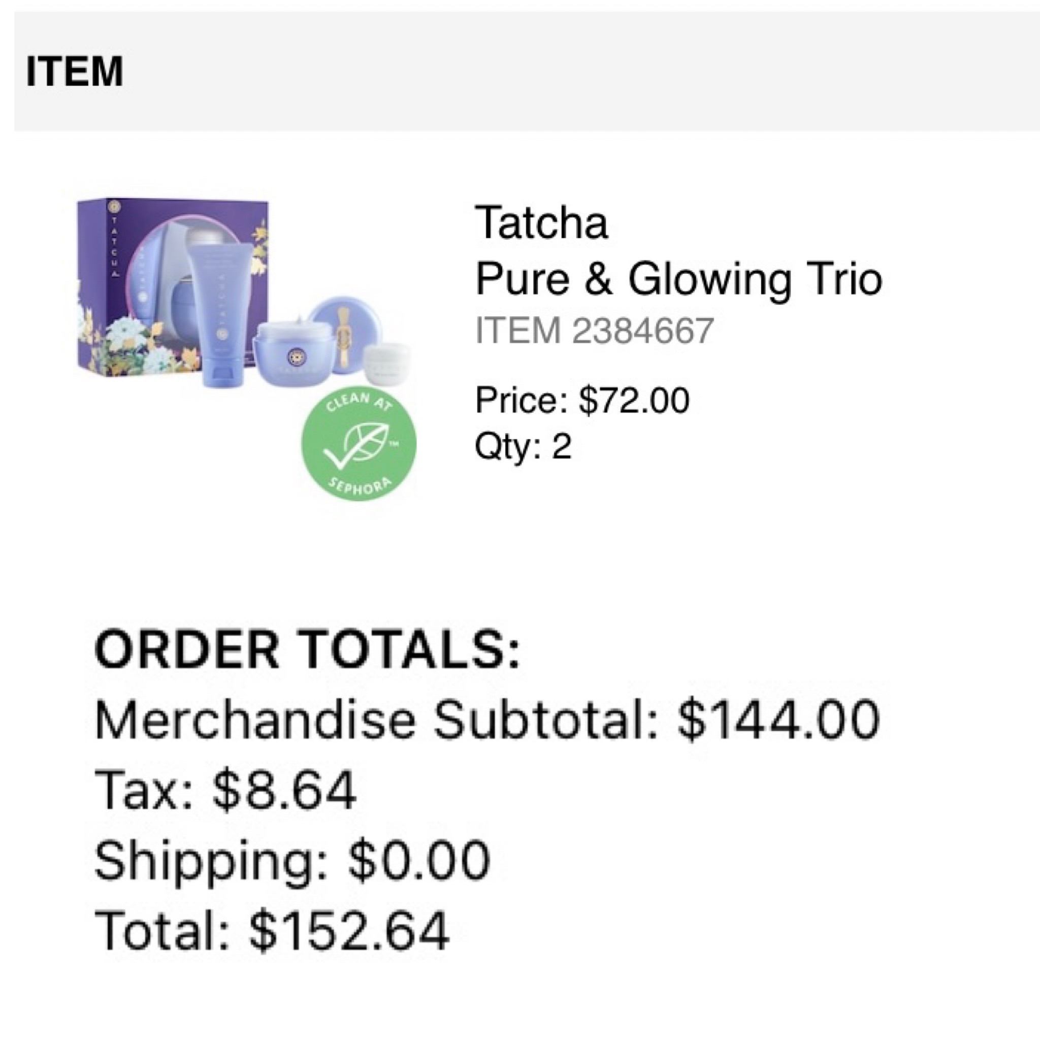
Task: Open the Tatcha brand name link
Action: point(541,222)
